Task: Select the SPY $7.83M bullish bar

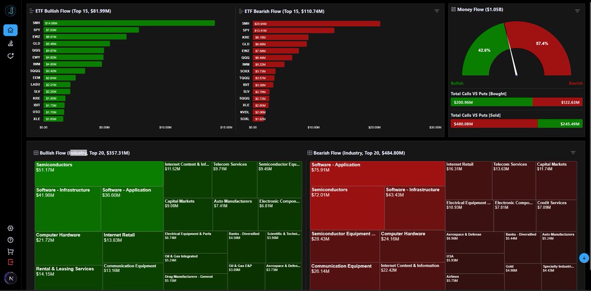Action: click(91, 30)
